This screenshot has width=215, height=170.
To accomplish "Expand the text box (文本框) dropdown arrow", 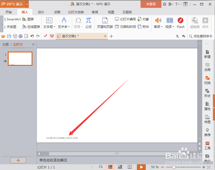I will 54,27.
